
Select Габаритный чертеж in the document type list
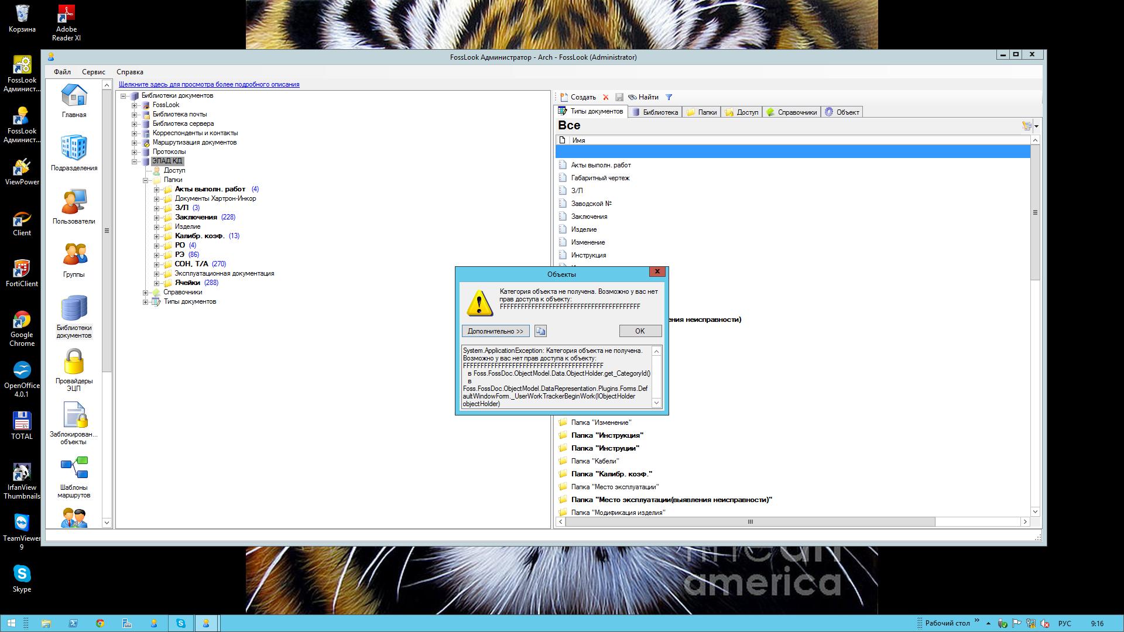(600, 178)
